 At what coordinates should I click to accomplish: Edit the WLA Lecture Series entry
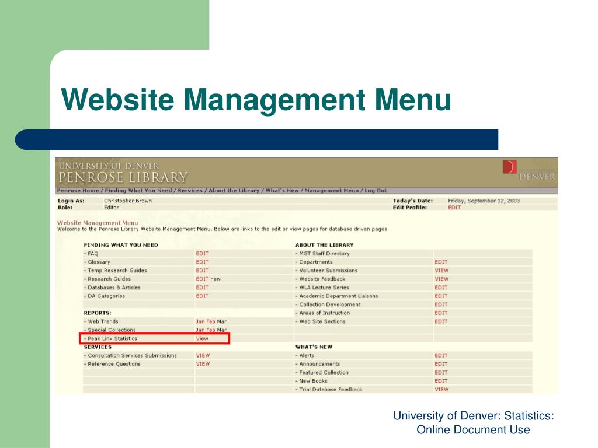(441, 288)
